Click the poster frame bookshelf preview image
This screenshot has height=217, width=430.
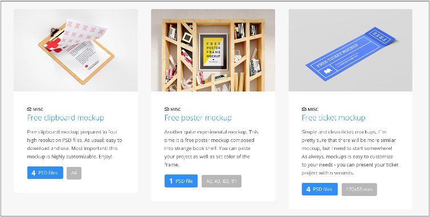(x=213, y=51)
